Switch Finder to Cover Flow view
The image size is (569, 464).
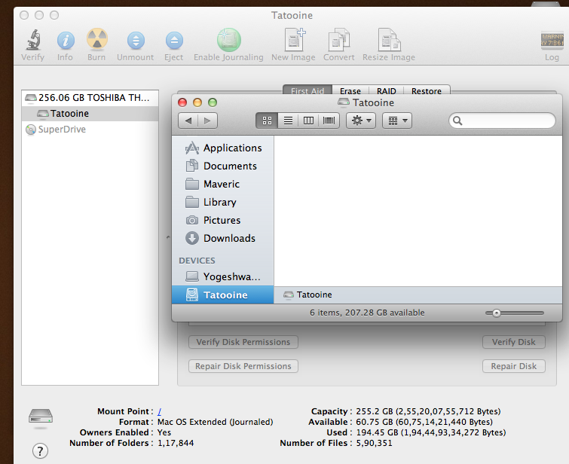point(329,121)
